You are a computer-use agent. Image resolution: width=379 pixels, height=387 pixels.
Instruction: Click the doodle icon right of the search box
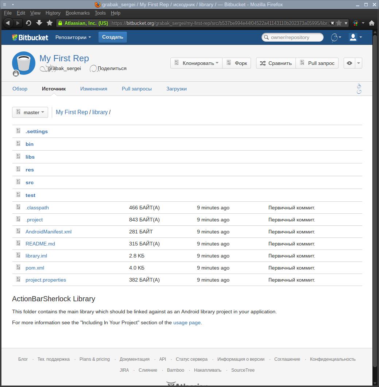tap(334, 37)
